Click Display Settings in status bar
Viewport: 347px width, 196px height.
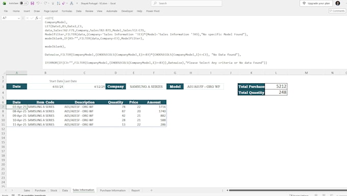coord(299,195)
